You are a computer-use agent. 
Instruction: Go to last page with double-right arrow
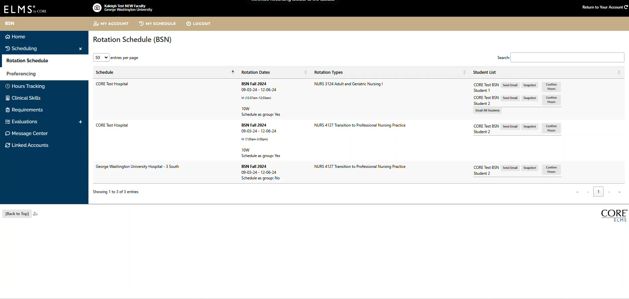[619, 192]
